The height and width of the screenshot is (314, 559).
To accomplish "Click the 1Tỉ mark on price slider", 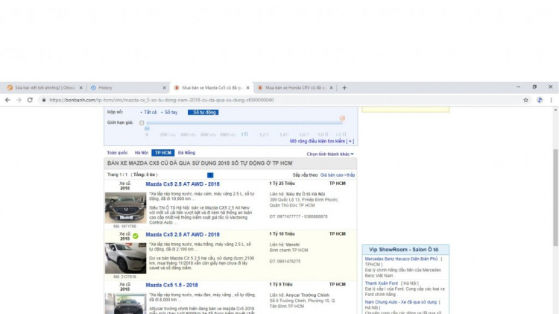I will (x=244, y=134).
